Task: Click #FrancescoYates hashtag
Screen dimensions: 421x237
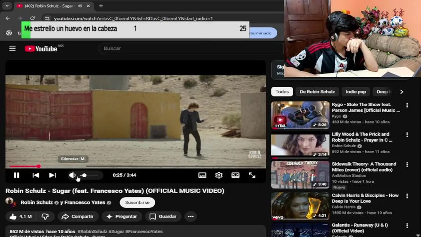Action: (144, 231)
